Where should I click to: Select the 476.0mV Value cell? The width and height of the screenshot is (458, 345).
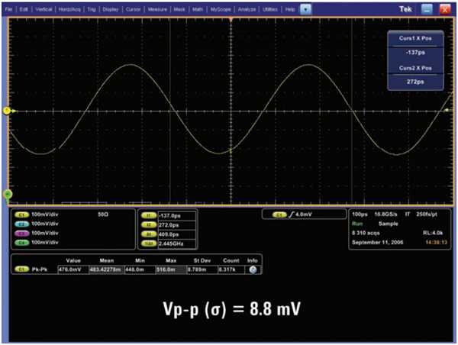click(73, 269)
